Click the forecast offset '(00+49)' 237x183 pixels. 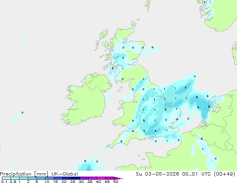pos(225,174)
